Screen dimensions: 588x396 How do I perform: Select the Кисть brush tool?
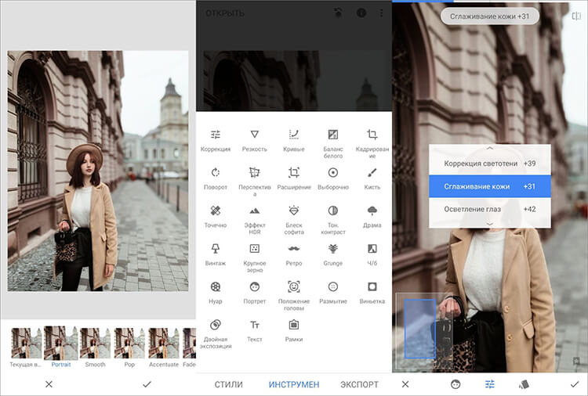[372, 173]
